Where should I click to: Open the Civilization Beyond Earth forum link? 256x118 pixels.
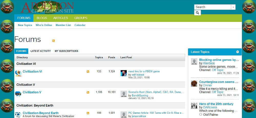tap(41, 113)
